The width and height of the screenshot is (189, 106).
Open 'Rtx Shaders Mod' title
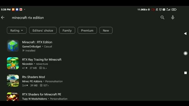coord(33,77)
